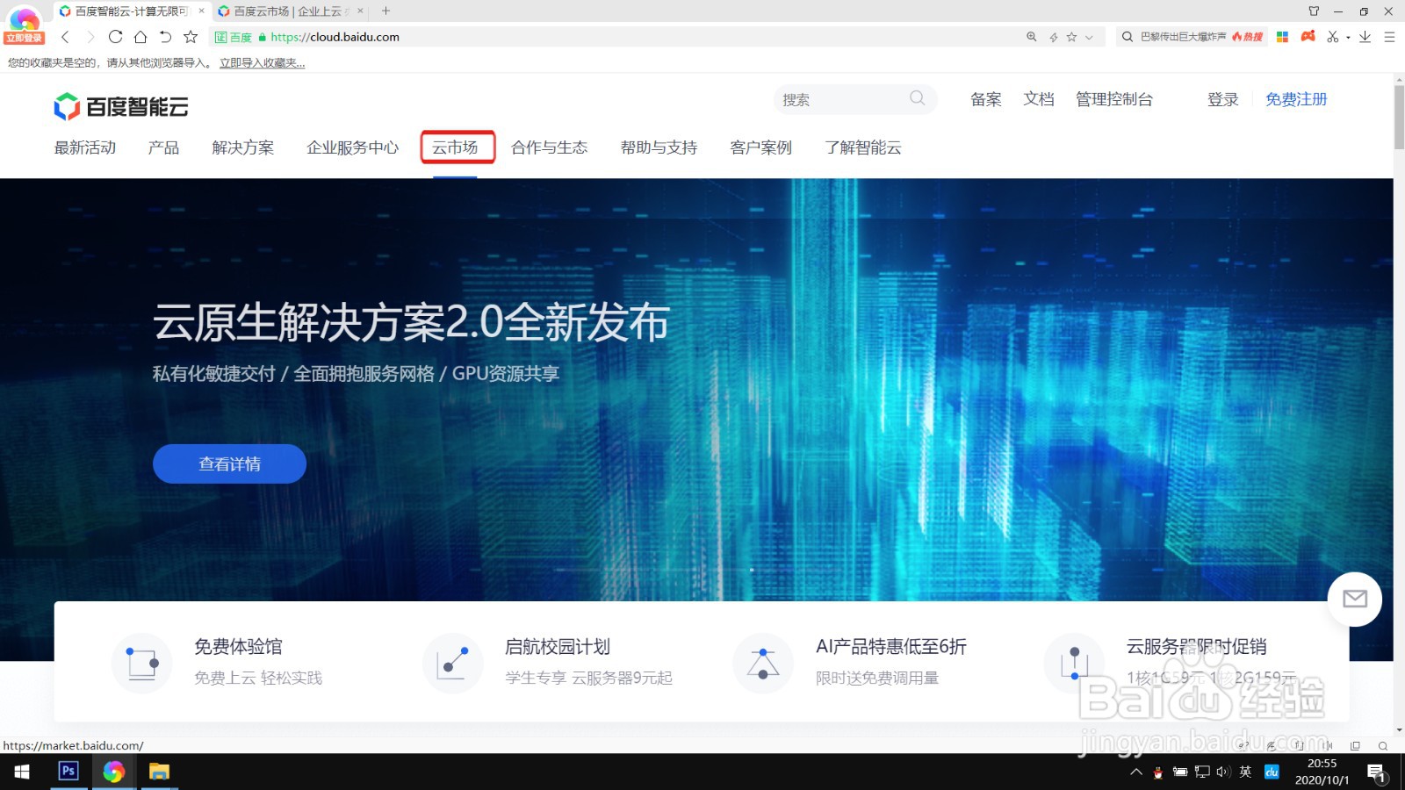This screenshot has width=1405, height=790.
Task: Open the 管理控制台 link
Action: 1114,99
